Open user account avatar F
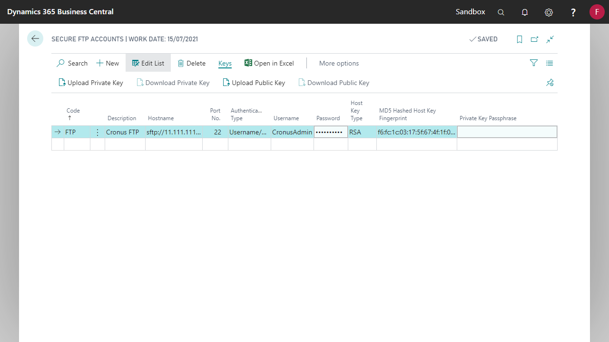 pyautogui.click(x=597, y=12)
